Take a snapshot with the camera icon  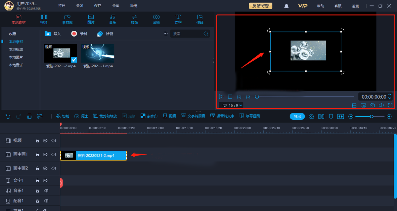pos(372,105)
